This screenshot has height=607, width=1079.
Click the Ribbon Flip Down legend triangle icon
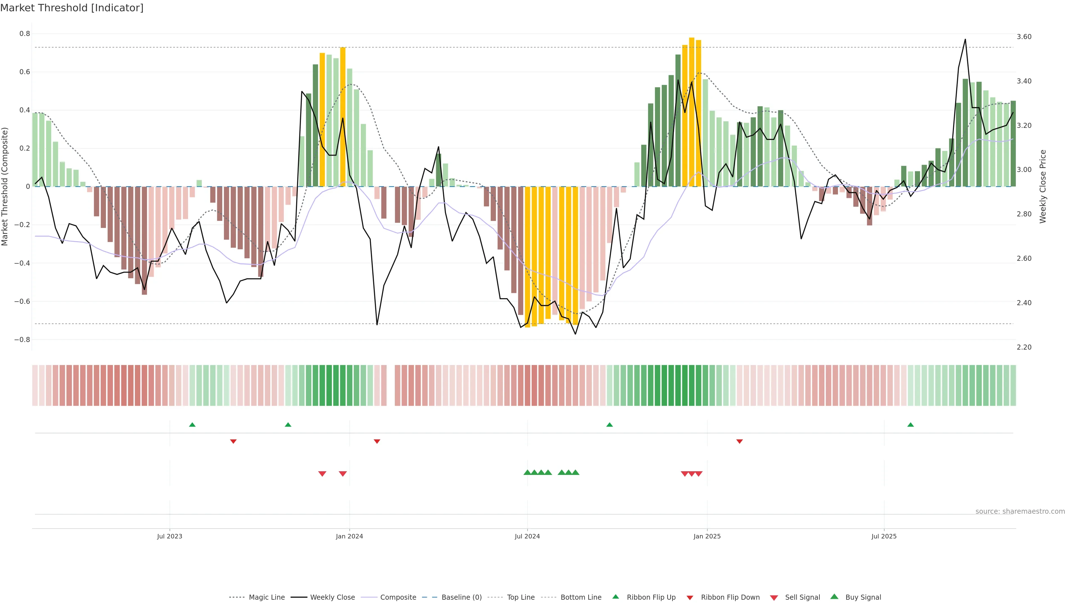pos(690,597)
